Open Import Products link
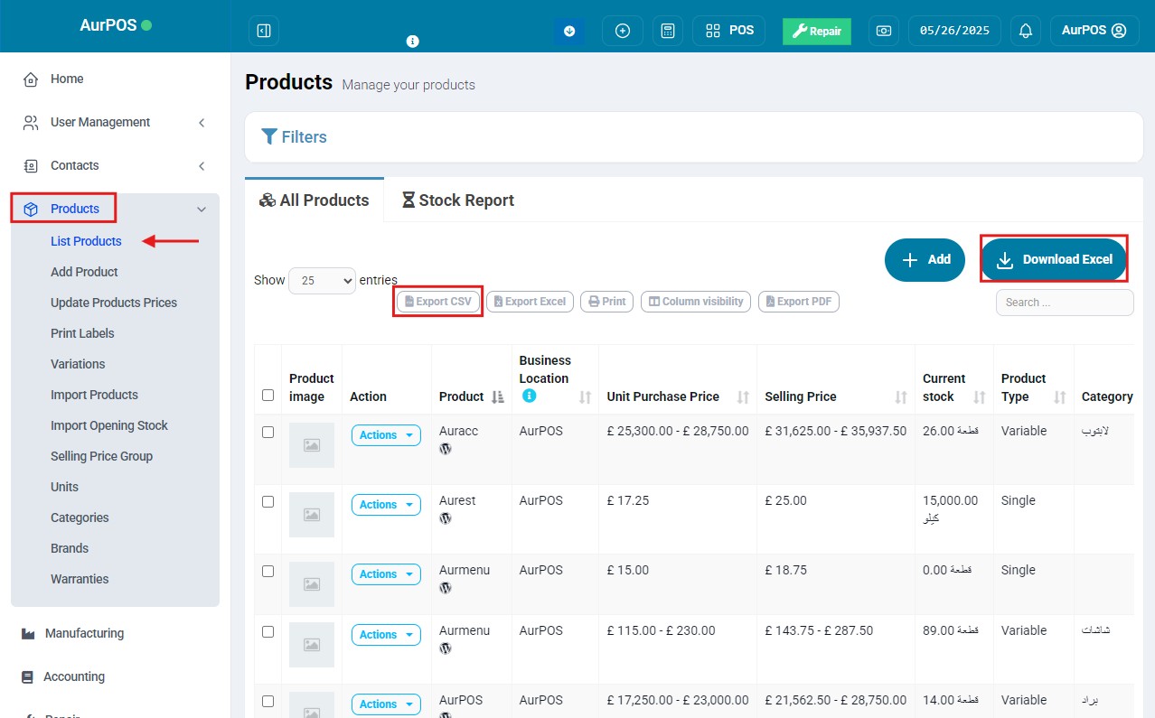This screenshot has width=1155, height=718. 94,395
